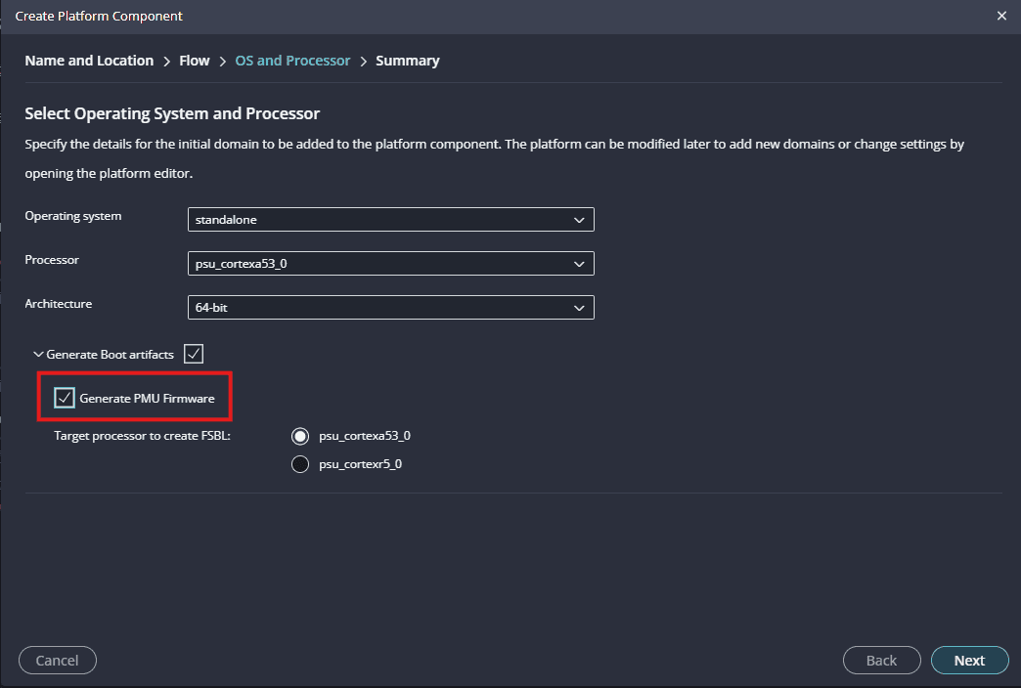Choose psu_cortexr5_0 as FSBL target processor
1021x688 pixels.
(x=300, y=464)
